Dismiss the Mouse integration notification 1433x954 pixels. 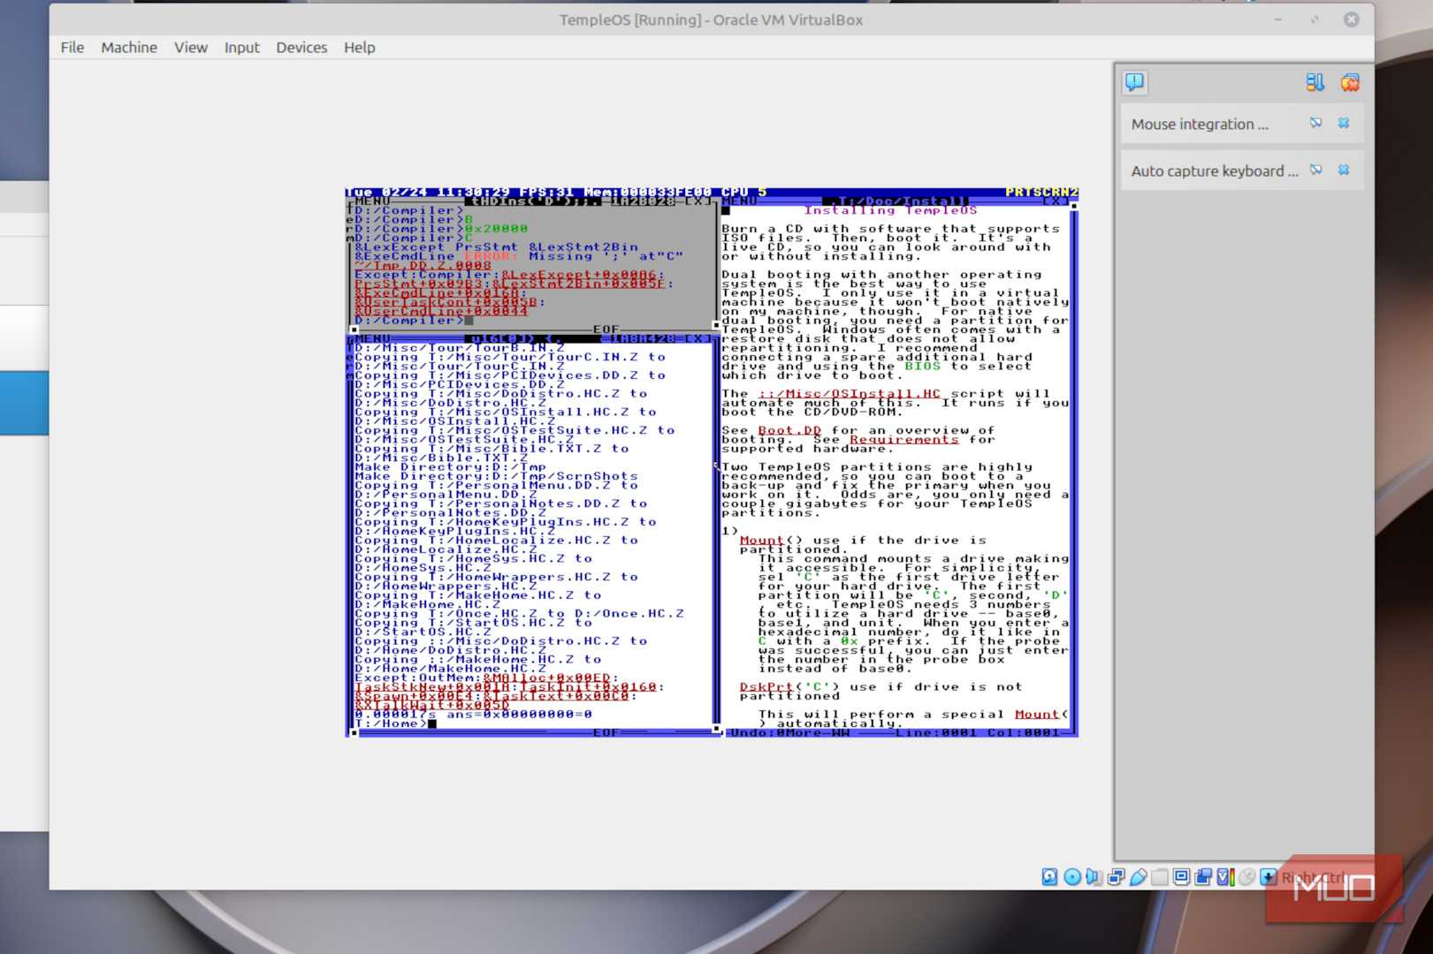(x=1344, y=123)
